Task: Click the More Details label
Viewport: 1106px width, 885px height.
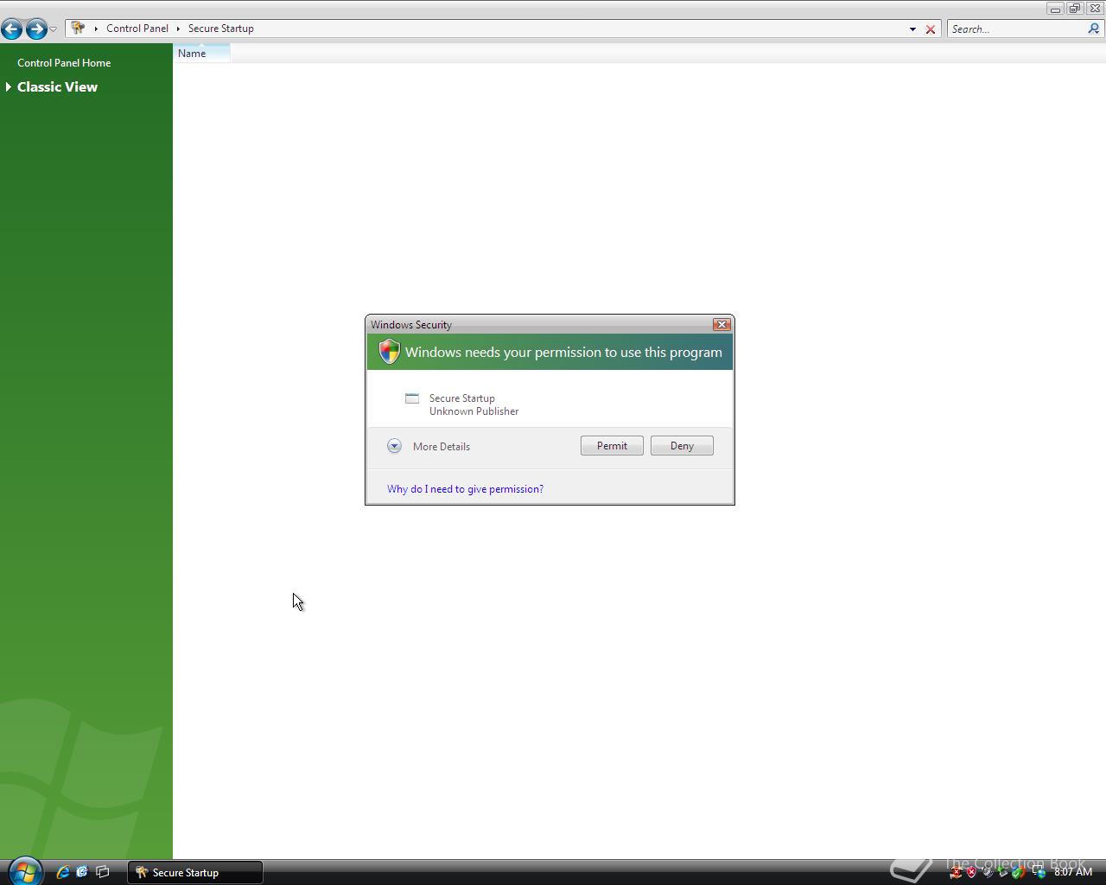Action: click(442, 447)
